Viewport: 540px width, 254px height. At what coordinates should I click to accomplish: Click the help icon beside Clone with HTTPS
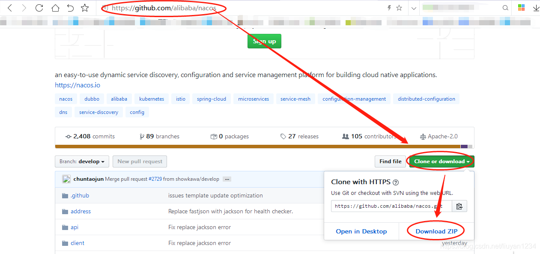[396, 182]
